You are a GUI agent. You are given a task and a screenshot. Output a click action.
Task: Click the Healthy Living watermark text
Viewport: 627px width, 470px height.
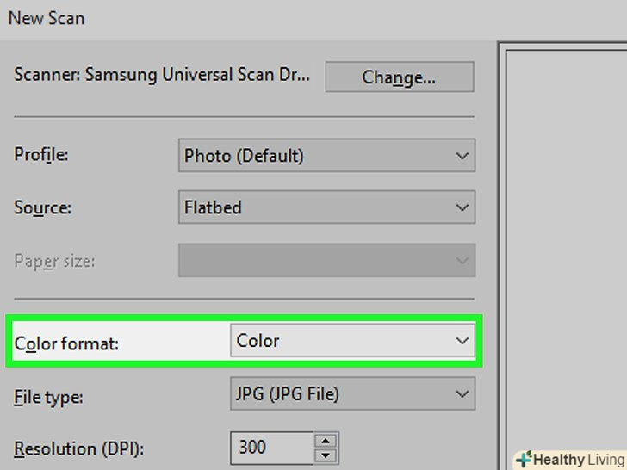tap(579, 460)
